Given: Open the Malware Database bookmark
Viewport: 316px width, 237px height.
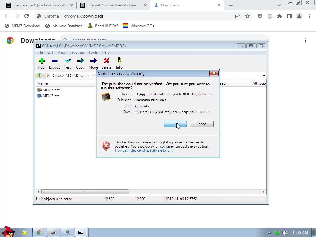Looking at the screenshot, I should coord(64,26).
